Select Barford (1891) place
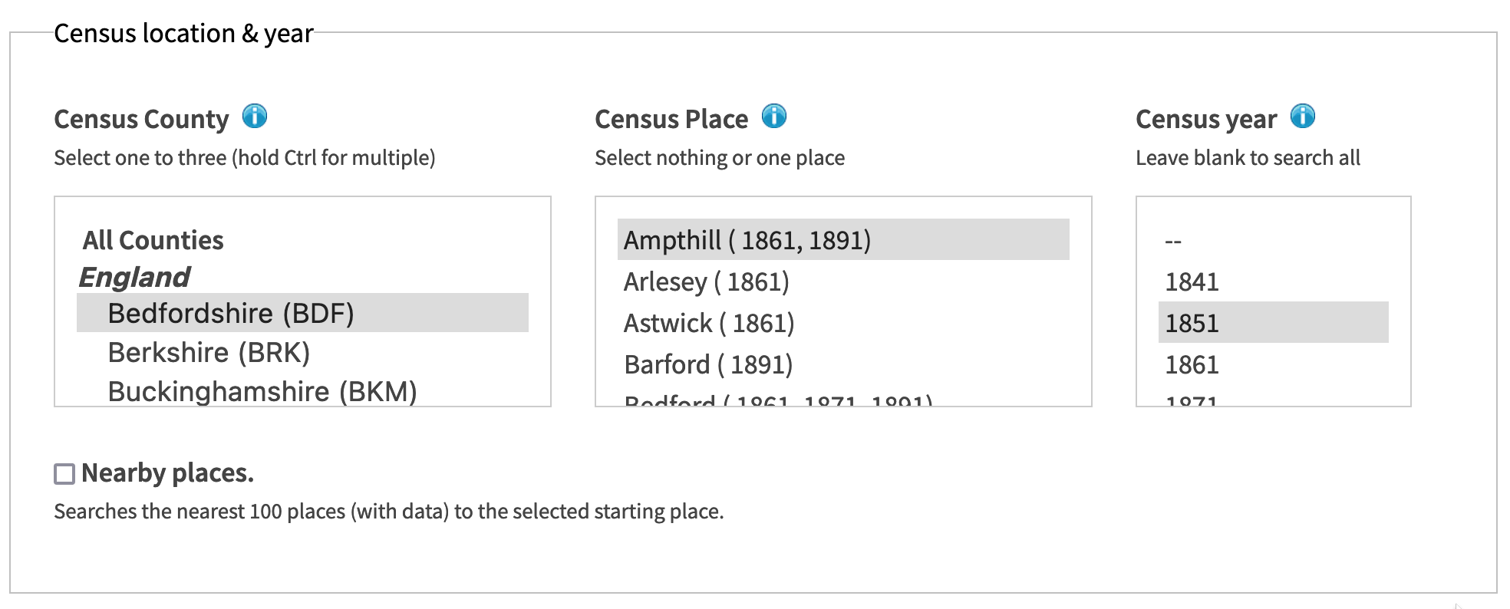The height and width of the screenshot is (609, 1510). (x=707, y=364)
